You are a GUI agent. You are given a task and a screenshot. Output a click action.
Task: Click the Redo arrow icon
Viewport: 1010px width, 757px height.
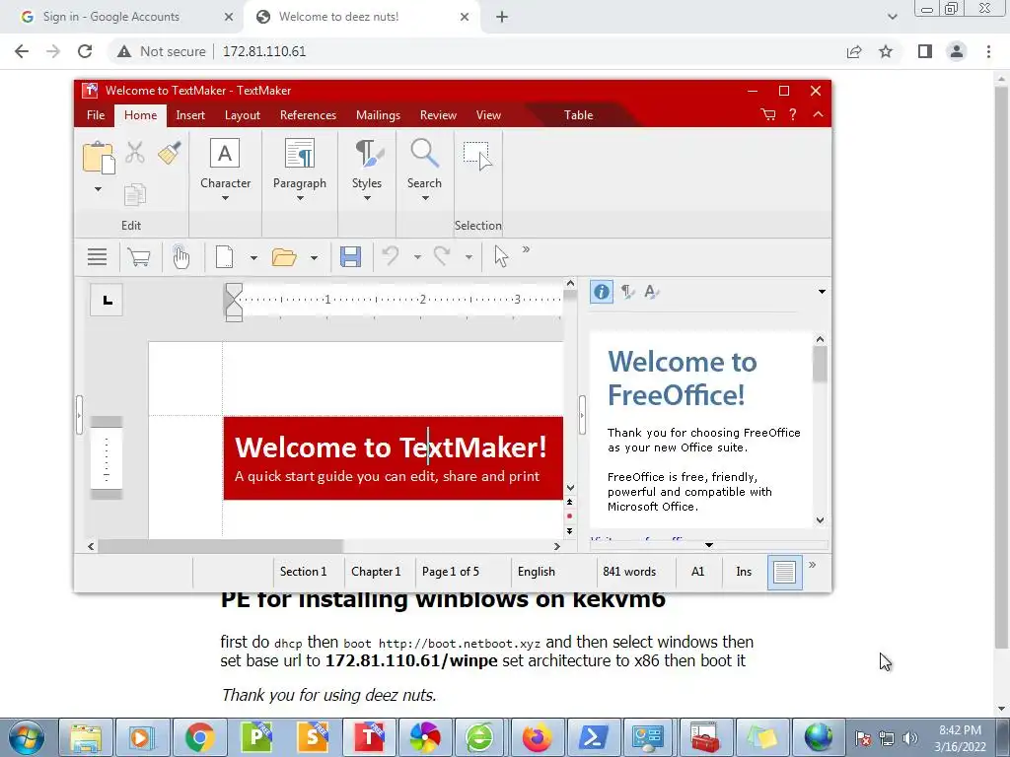coord(442,256)
